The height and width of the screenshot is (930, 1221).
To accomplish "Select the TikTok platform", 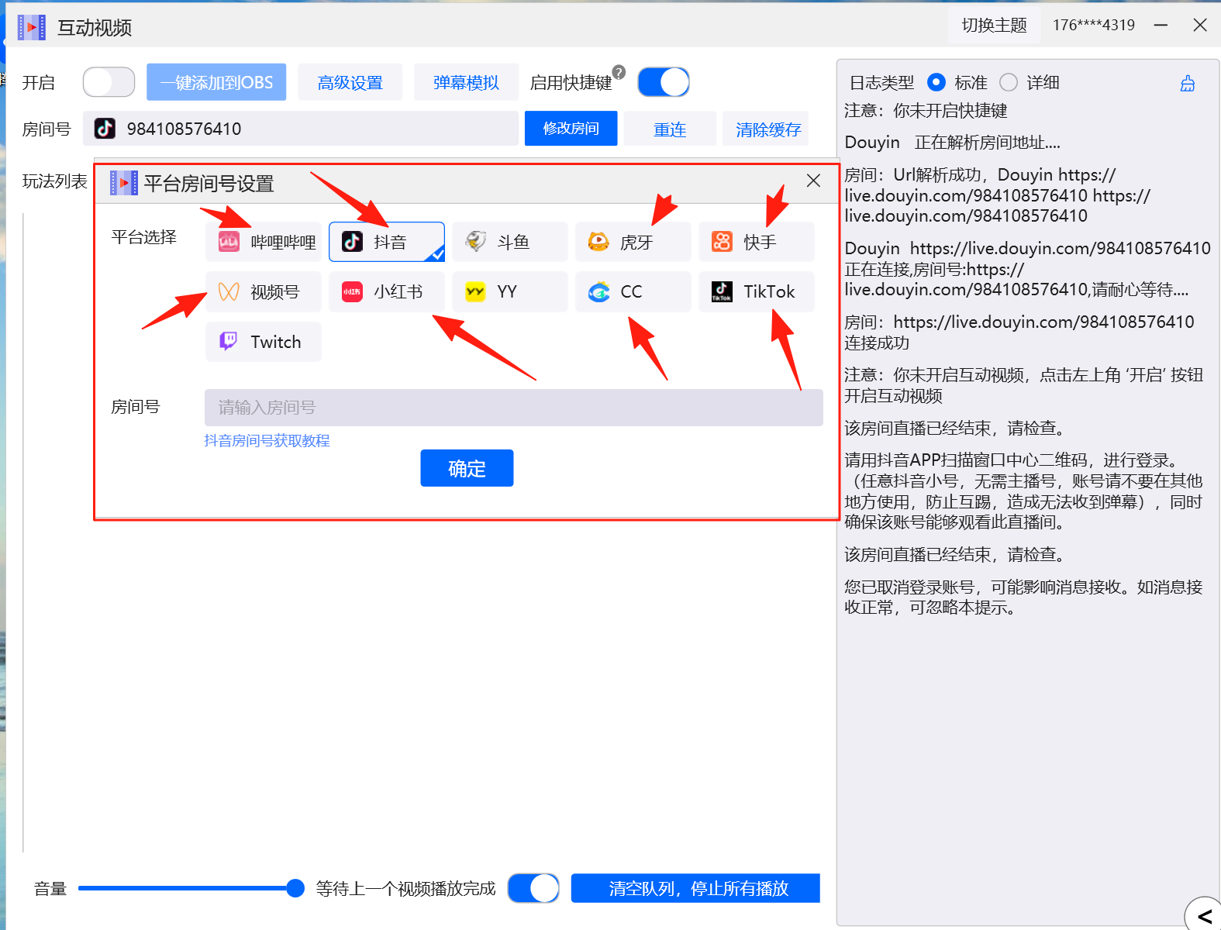I will tap(757, 291).
